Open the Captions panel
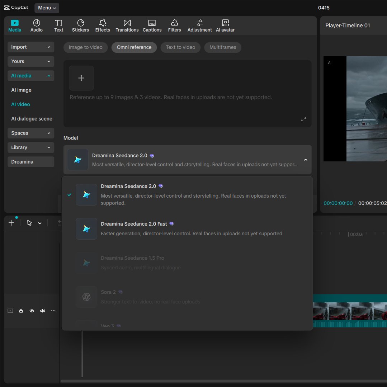This screenshot has height=387, width=387. (x=152, y=26)
